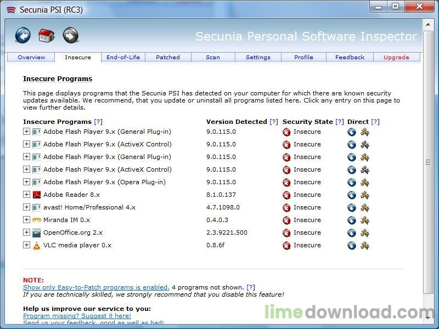Click the help [?] link next to Version Detected
439x329 pixels.
[x=273, y=122]
